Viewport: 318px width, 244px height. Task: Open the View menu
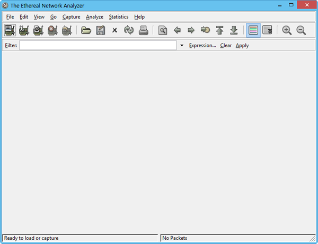coord(39,17)
